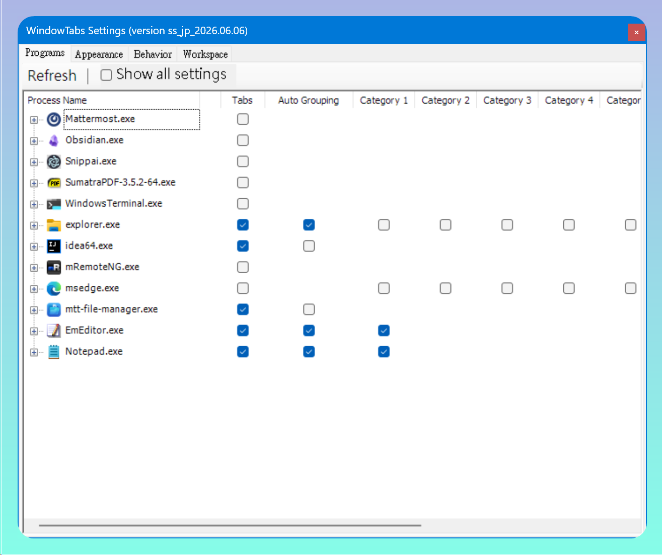Click the WindowsTerminal icon
The width and height of the screenshot is (662, 555).
click(x=54, y=204)
